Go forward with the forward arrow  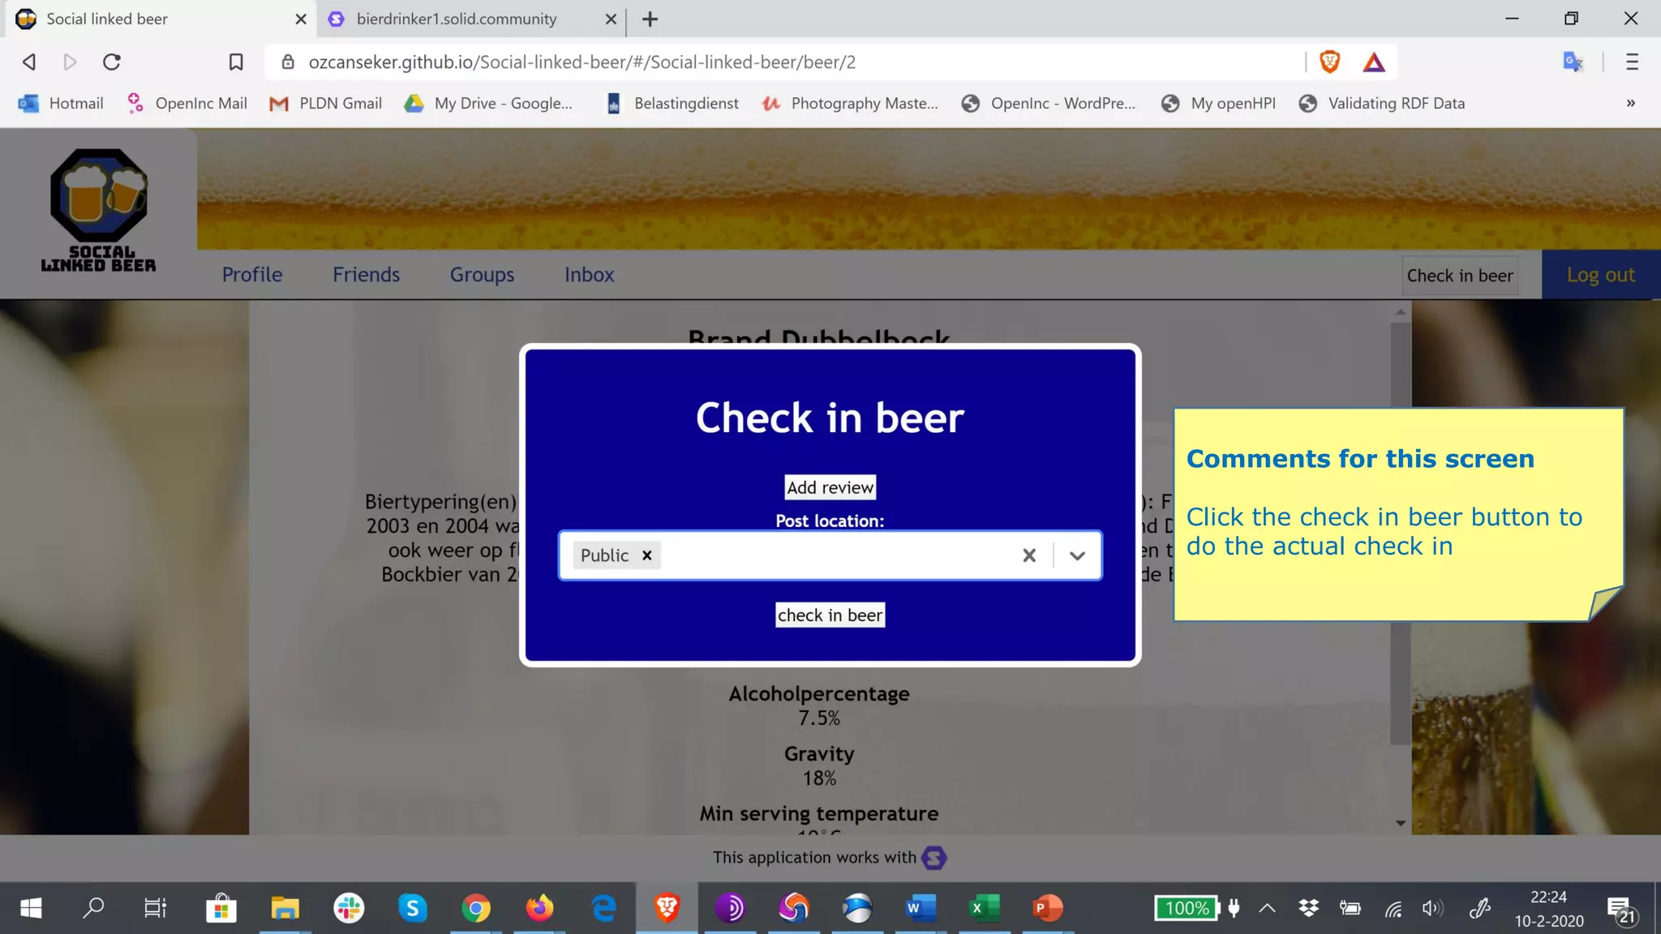(x=70, y=62)
